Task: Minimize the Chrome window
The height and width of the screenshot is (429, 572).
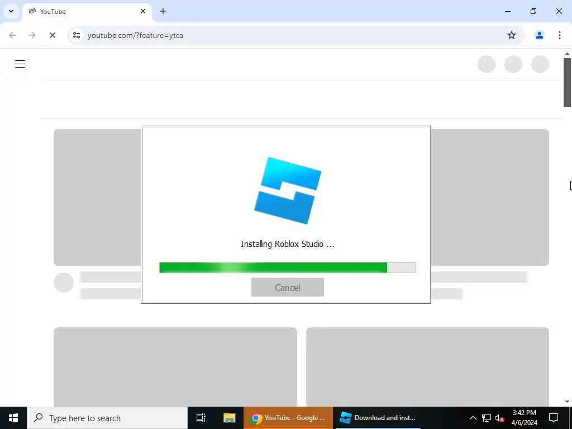Action: point(507,11)
